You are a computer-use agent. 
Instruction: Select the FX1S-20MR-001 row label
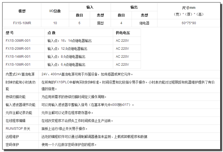click(18, 49)
